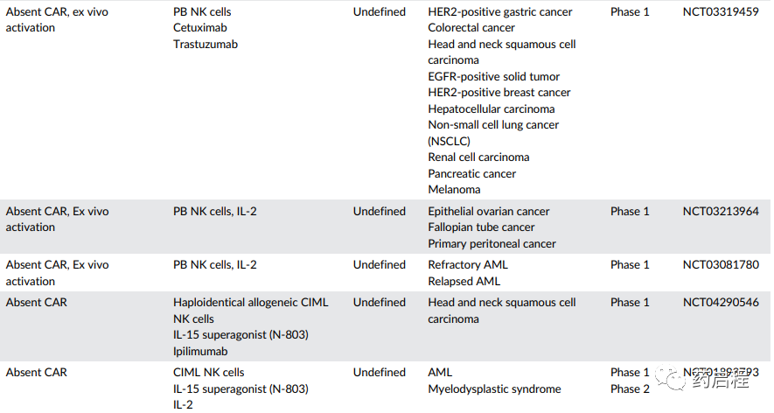Click Haploidentical allogeneic CIML text
774x413 pixels.
coord(251,303)
